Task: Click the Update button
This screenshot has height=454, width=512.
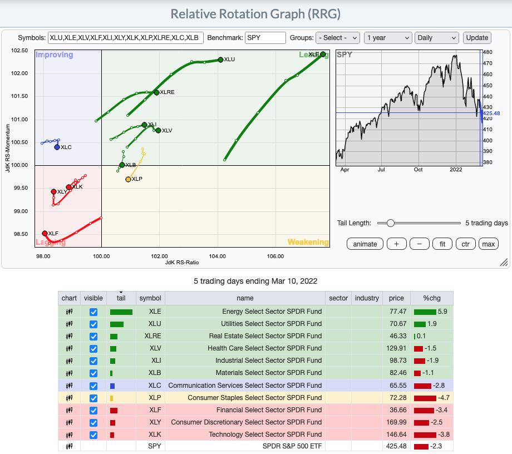Action: point(477,38)
